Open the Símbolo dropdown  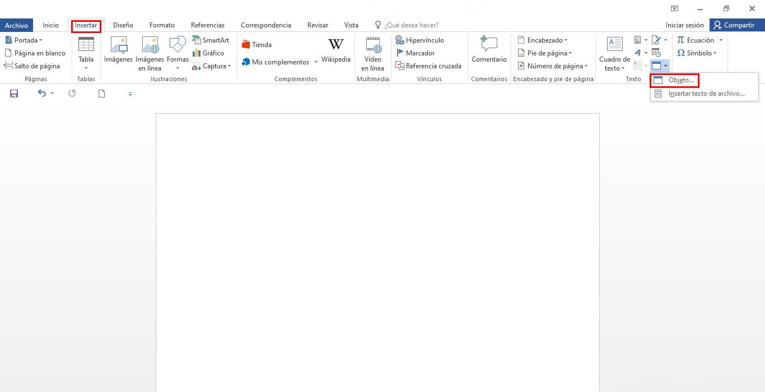697,53
